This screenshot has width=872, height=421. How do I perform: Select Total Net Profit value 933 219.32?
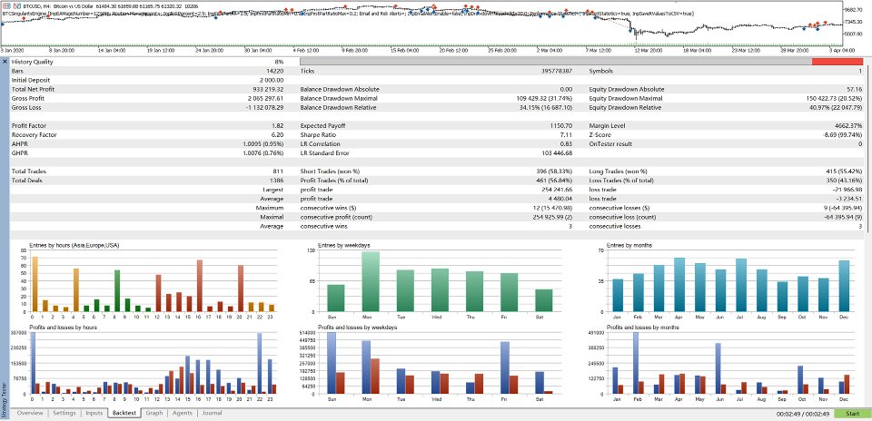coord(268,89)
